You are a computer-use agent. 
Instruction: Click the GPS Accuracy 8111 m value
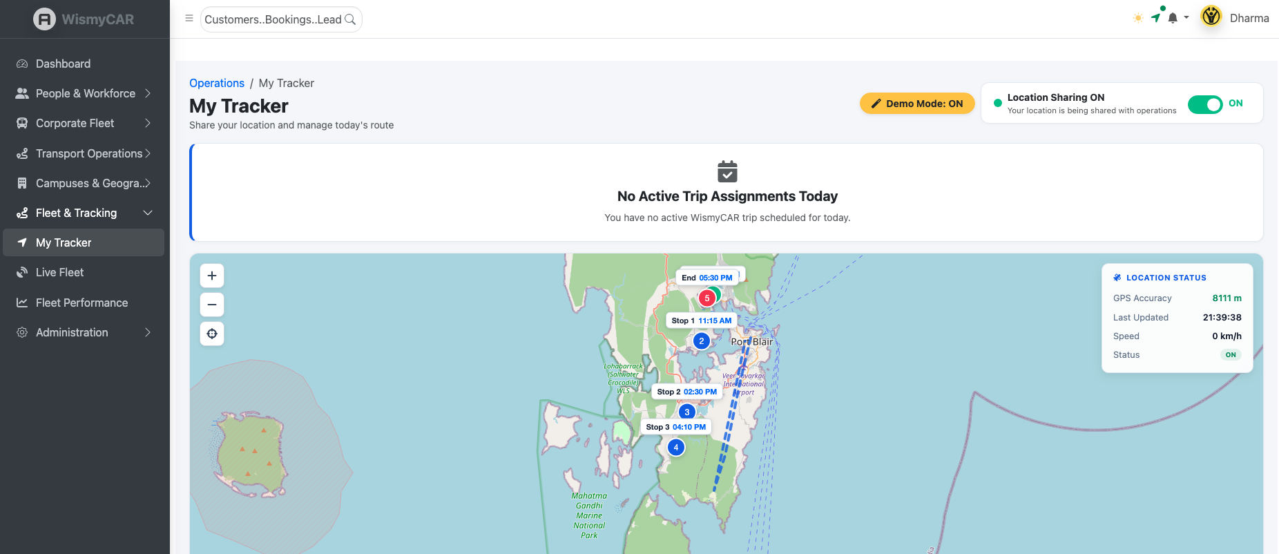1227,298
